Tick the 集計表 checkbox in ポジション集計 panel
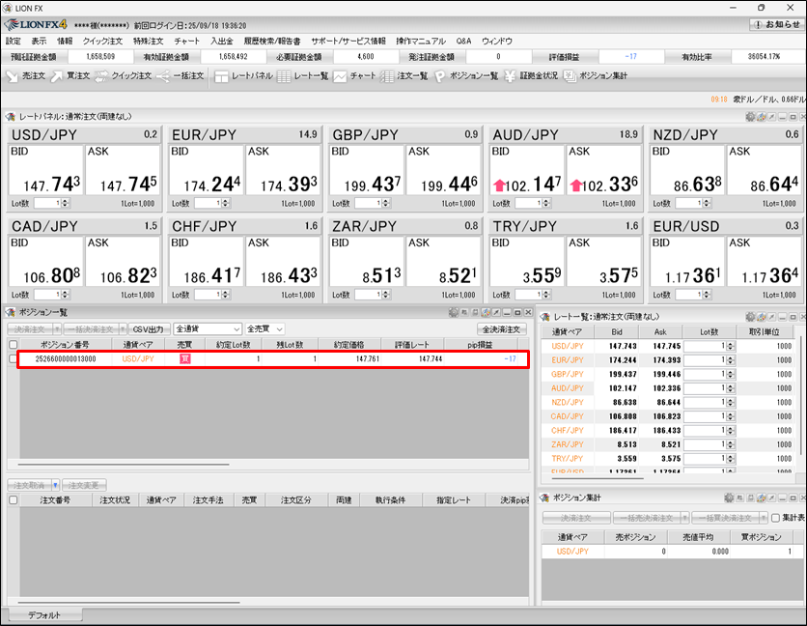The width and height of the screenshot is (807, 626). point(774,518)
